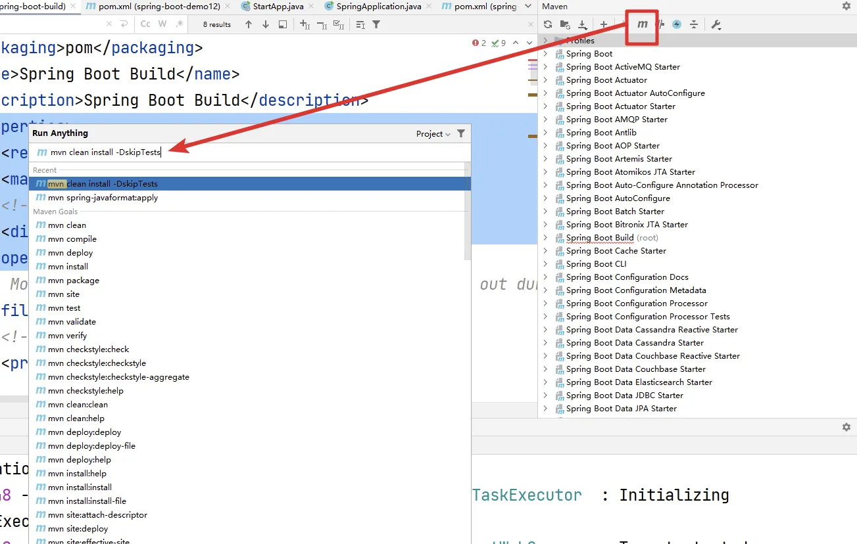The width and height of the screenshot is (857, 544).
Task: Click multiple-lines search options icon
Action: 360,24
